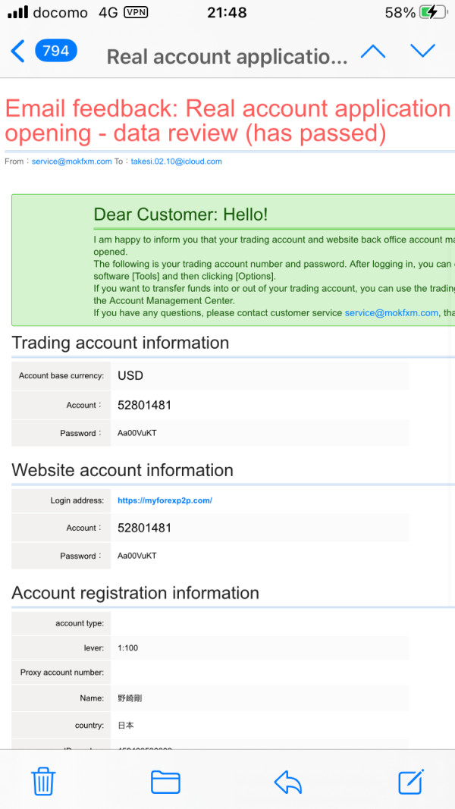This screenshot has width=455, height=809.
Task: Tap the VPN status indicator
Action: (x=136, y=12)
